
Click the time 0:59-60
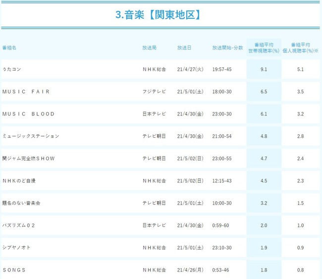[x=220, y=225]
